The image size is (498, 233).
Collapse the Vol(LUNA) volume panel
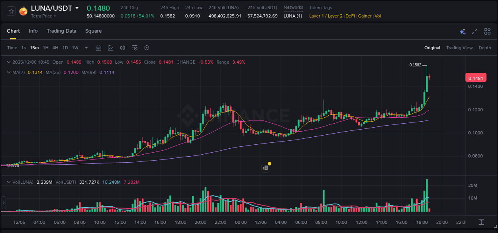tap(8, 181)
